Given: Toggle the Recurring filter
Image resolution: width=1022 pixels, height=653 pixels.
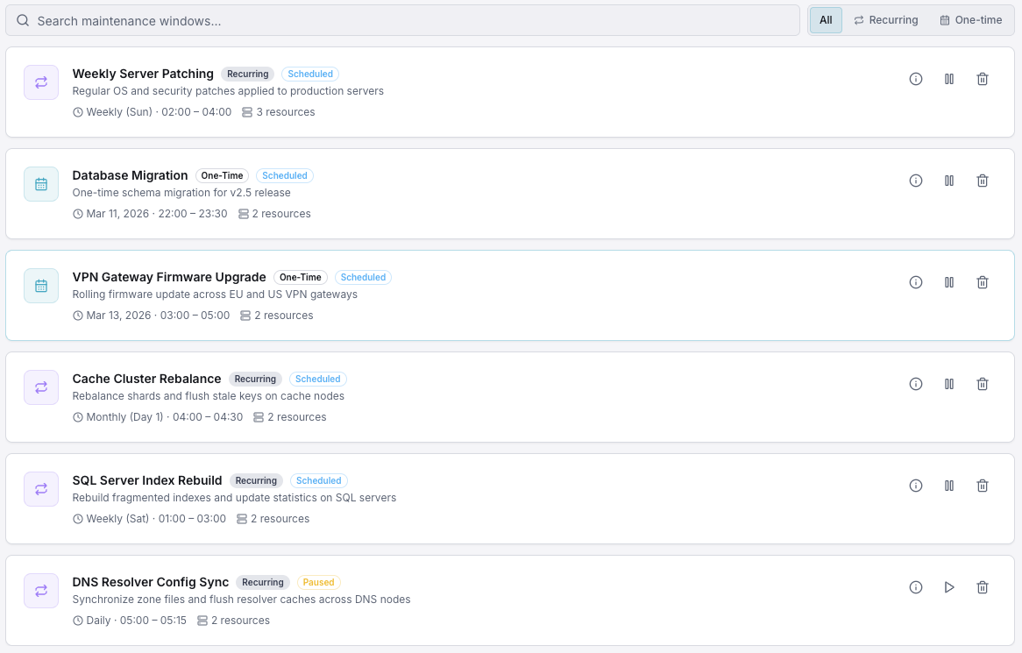Looking at the screenshot, I should pyautogui.click(x=885, y=19).
